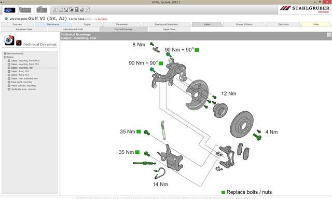
Task: Click the 8 Nm torque label
Action: [x=139, y=45]
